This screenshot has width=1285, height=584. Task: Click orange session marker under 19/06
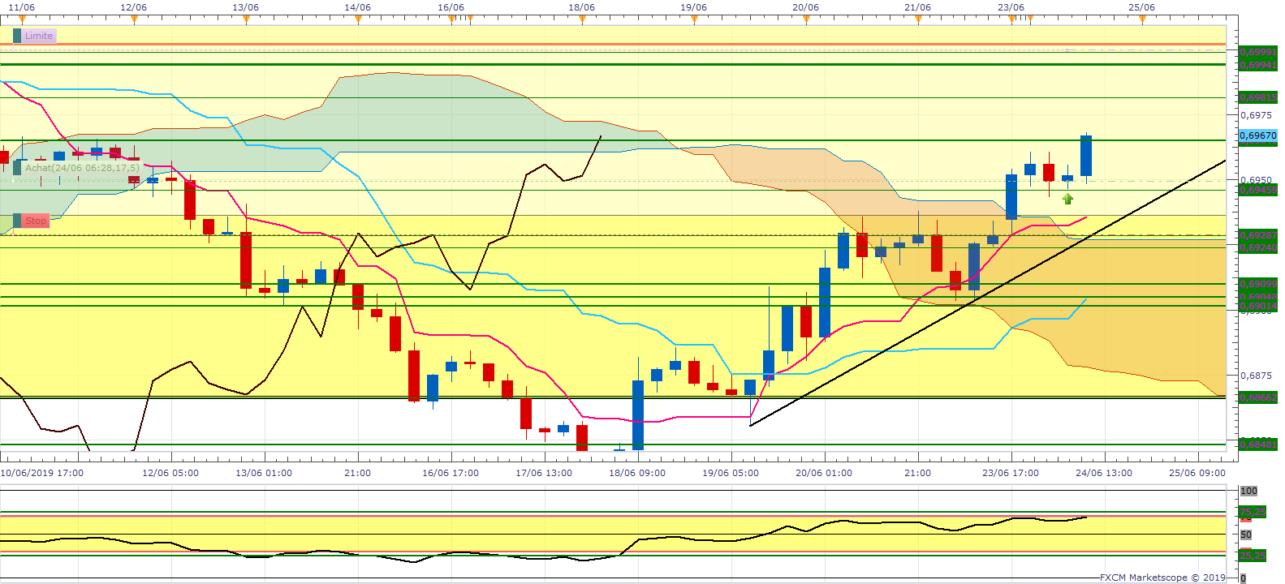pos(694,19)
